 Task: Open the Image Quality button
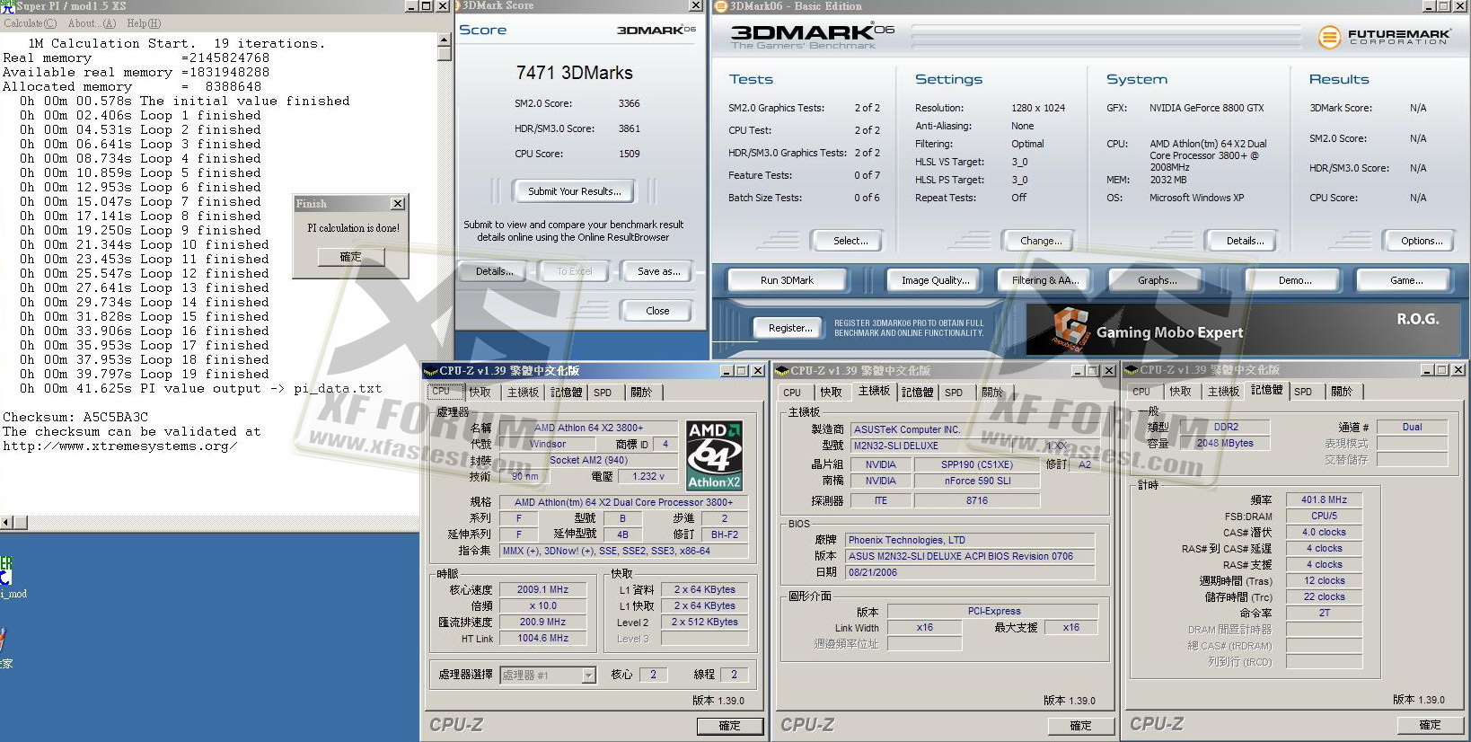[935, 280]
